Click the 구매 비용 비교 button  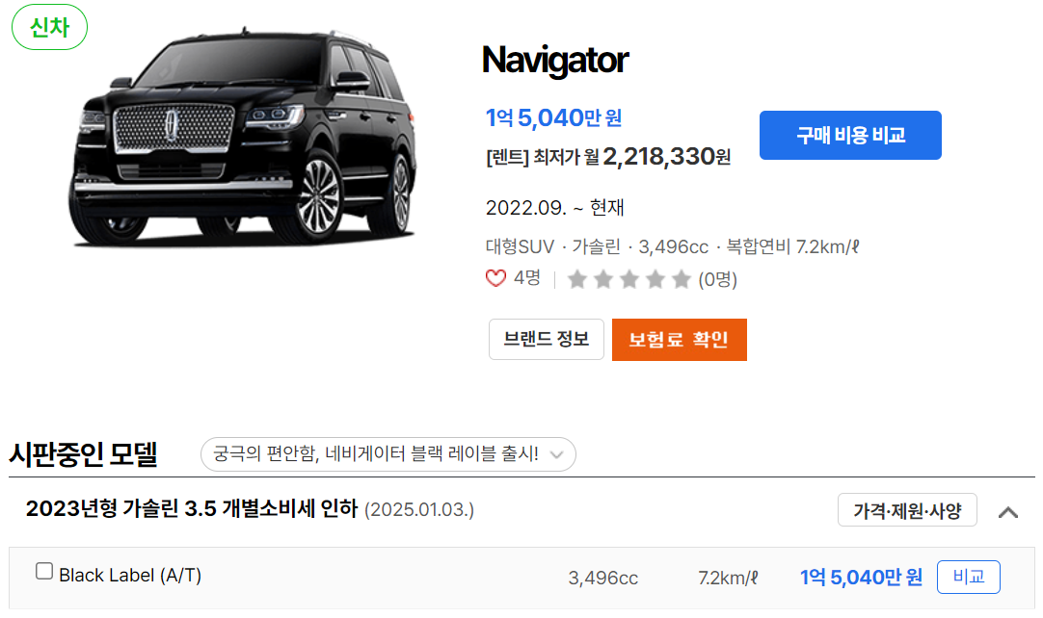pos(850,136)
